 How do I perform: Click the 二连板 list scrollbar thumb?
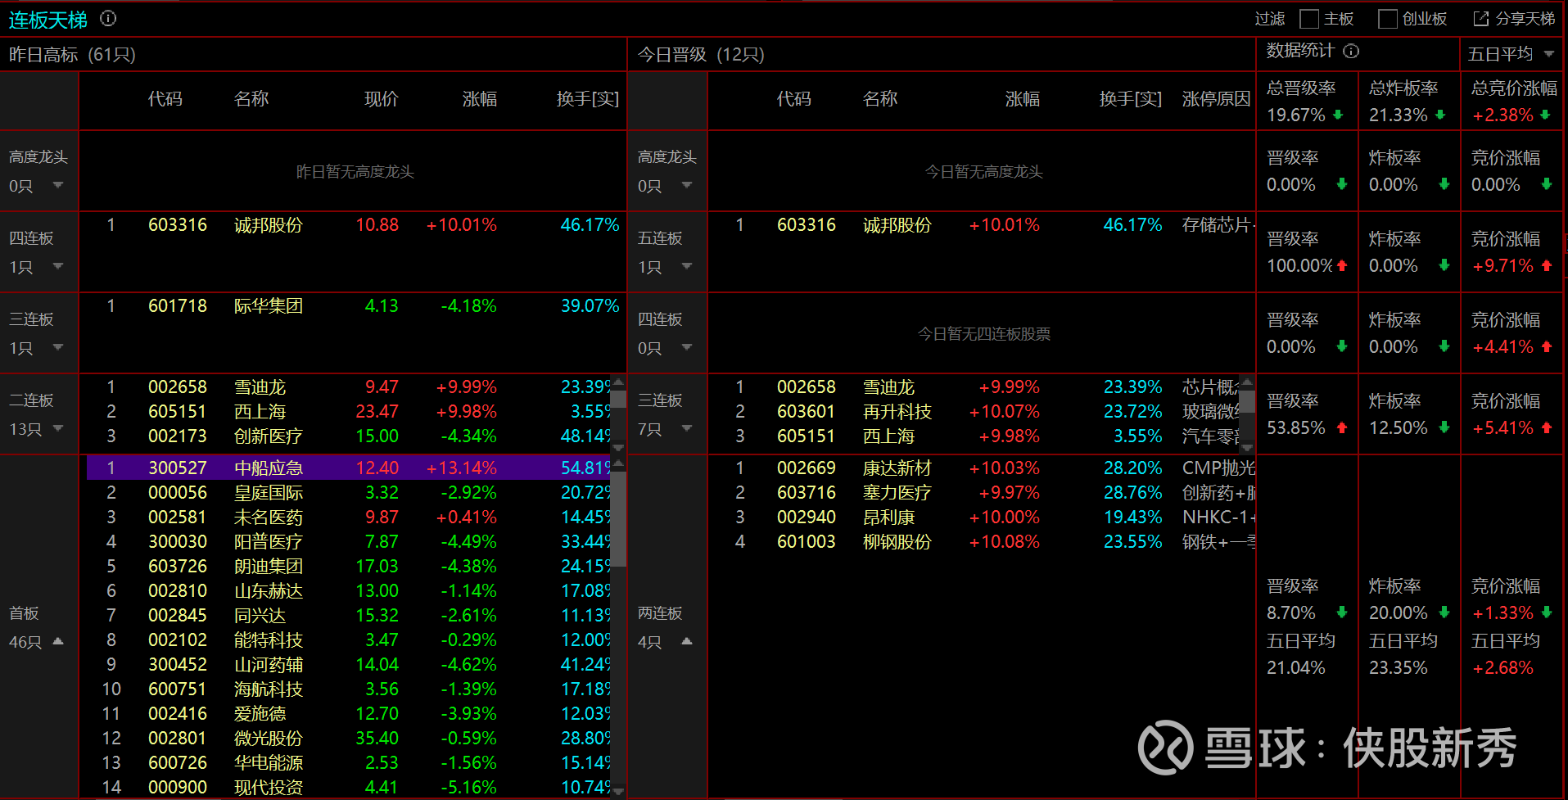[619, 400]
